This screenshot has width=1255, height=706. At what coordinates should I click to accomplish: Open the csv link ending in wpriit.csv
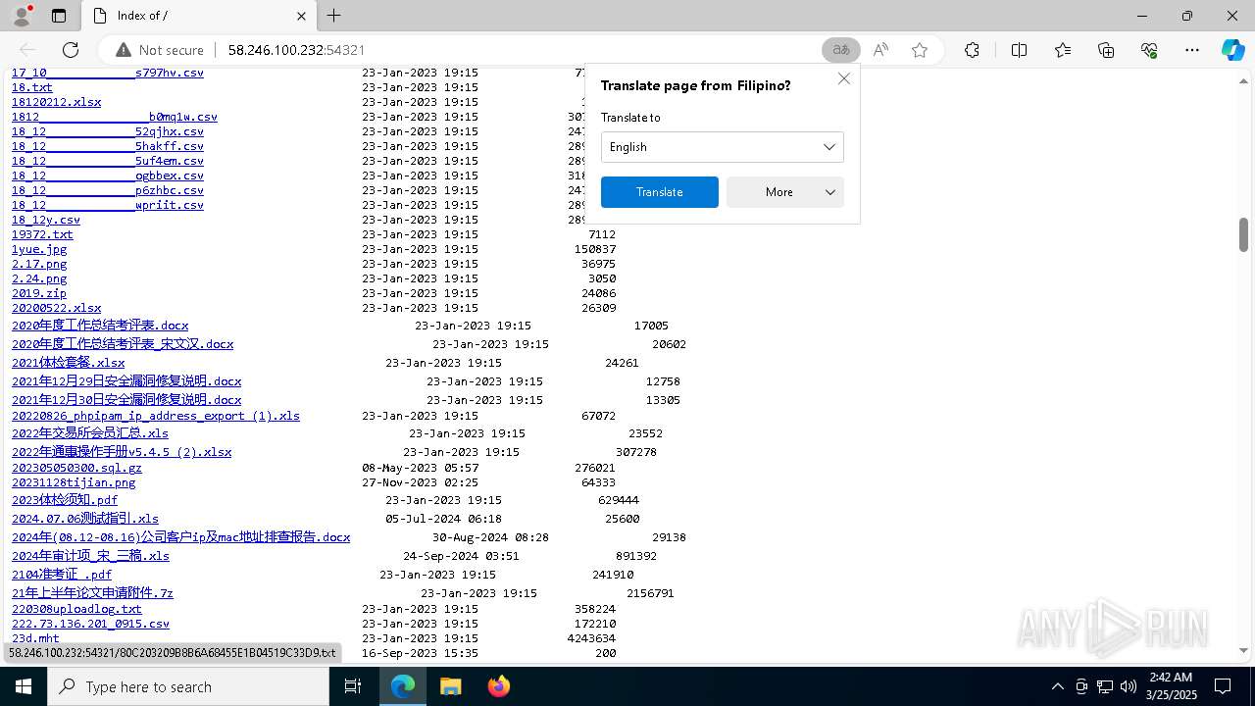click(108, 205)
